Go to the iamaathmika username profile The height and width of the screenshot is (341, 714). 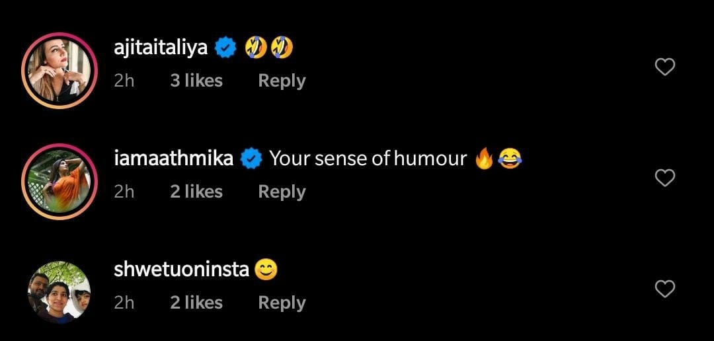point(173,159)
